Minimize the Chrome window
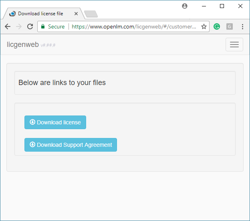The height and width of the screenshot is (221, 250). click(204, 6)
